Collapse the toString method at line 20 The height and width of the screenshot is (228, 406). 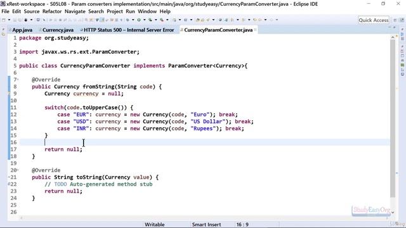coord(18,170)
